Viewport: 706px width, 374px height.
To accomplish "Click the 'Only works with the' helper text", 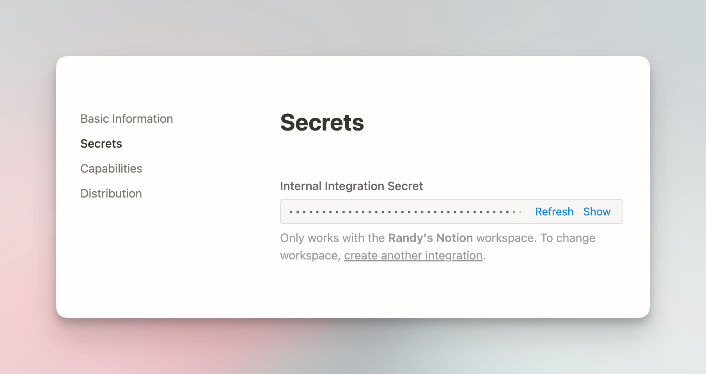I will pos(332,238).
